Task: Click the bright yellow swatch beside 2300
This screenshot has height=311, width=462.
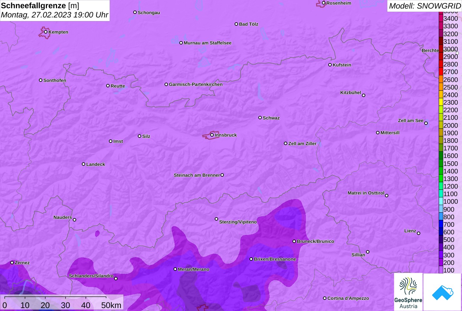Action: pyautogui.click(x=441, y=102)
